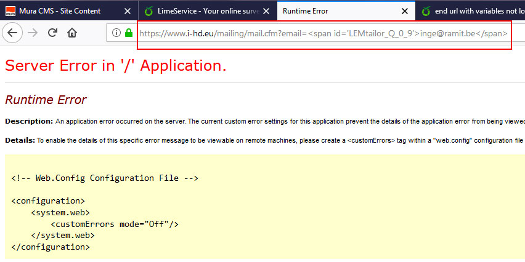Image resolution: width=525 pixels, height=262 pixels.
Task: Click the italic 'Runtime Error' heading
Action: tap(46, 100)
